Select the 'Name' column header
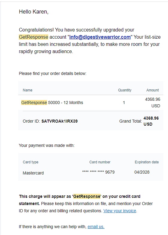The width and height of the screenshot is (168, 235). coord(28,90)
